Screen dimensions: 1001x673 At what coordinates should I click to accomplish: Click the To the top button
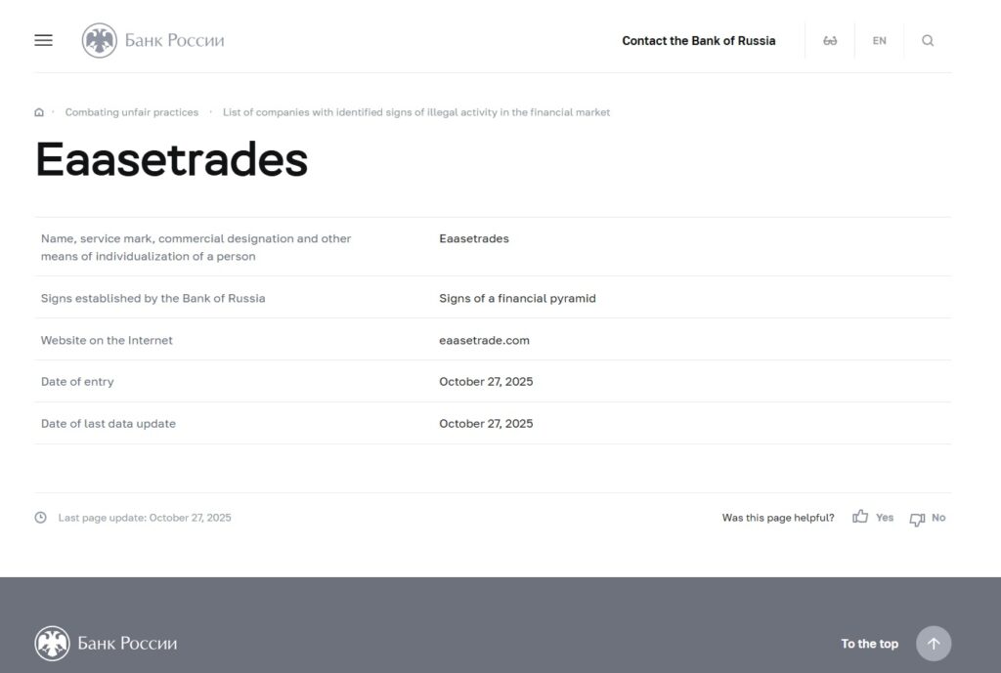869,644
